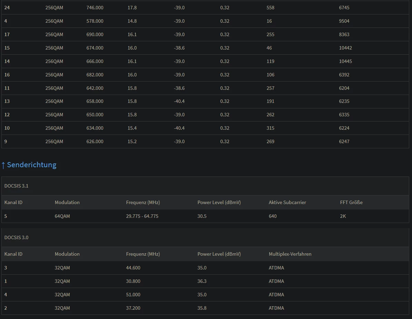Image resolution: width=412 pixels, height=319 pixels.
Task: Click the Senderichtung section heading
Action: pos(29,165)
